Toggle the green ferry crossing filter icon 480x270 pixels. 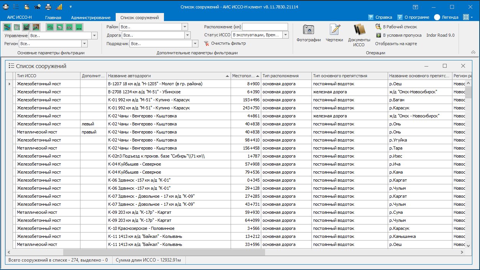click(69, 27)
